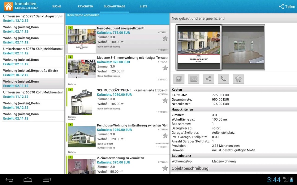This screenshot has height=185, width=297.
Task: Tap the Android back button
Action: pyautogui.click(x=9, y=180)
